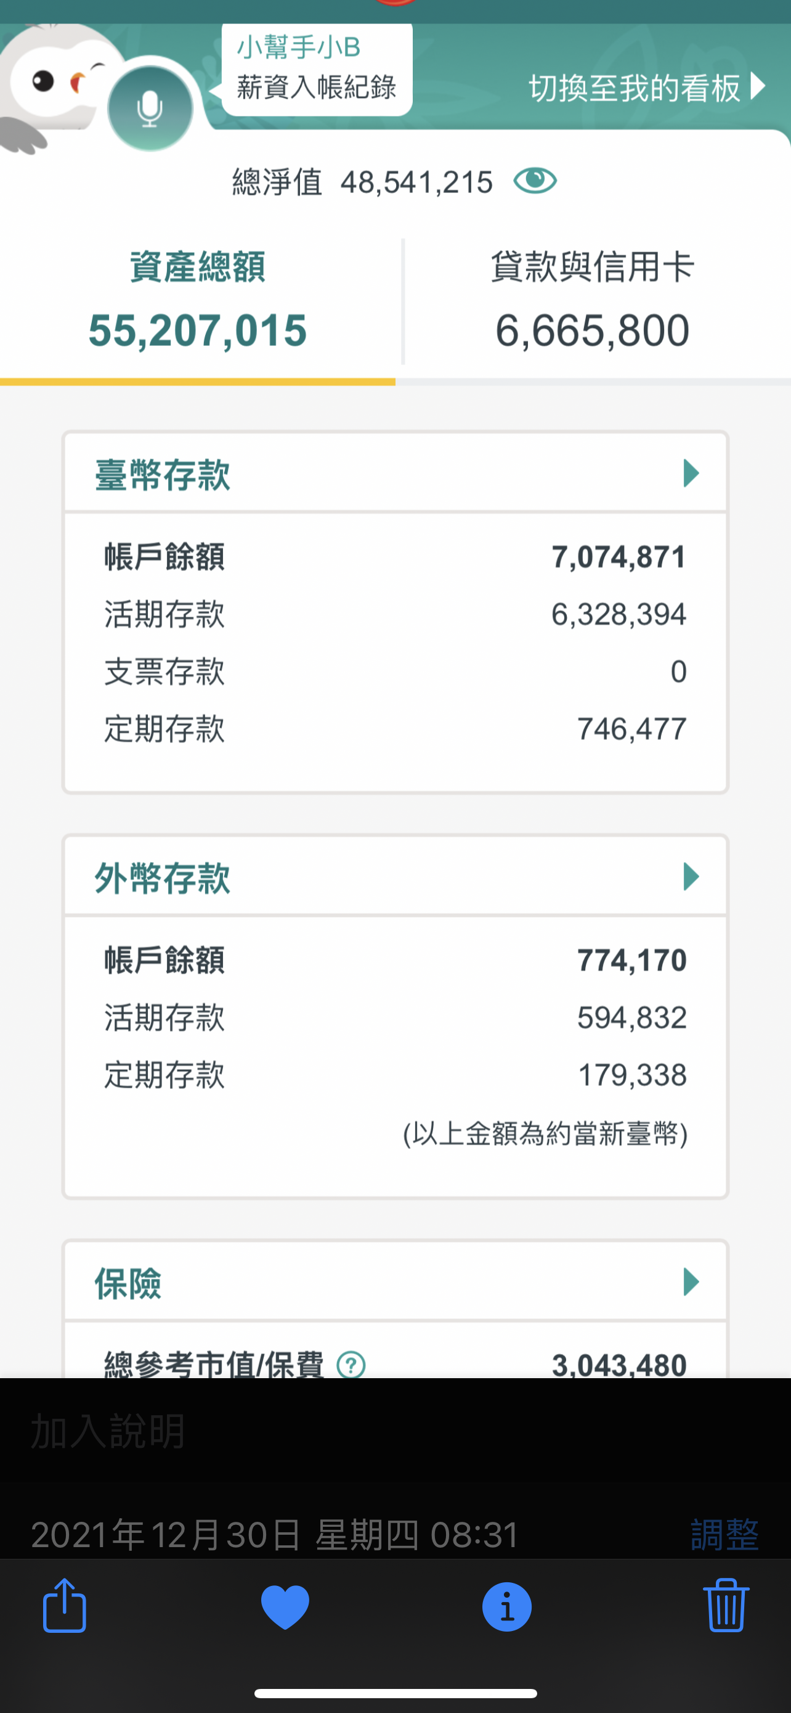Open photo info with the i icon

tap(506, 1606)
